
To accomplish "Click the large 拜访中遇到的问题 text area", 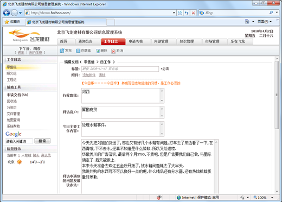I will pyautogui.click(x=150, y=167).
